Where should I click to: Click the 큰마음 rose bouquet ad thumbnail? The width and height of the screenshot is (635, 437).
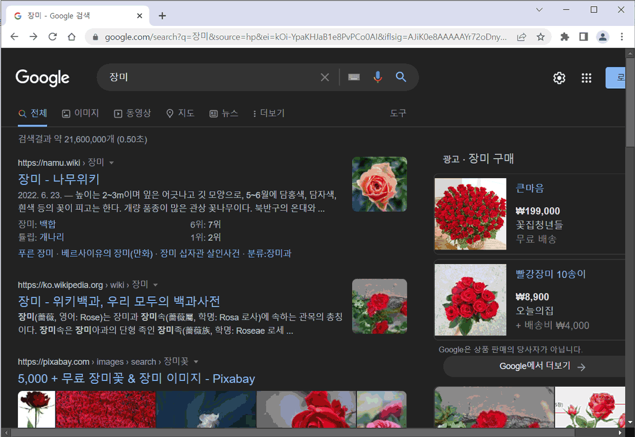pyautogui.click(x=470, y=214)
